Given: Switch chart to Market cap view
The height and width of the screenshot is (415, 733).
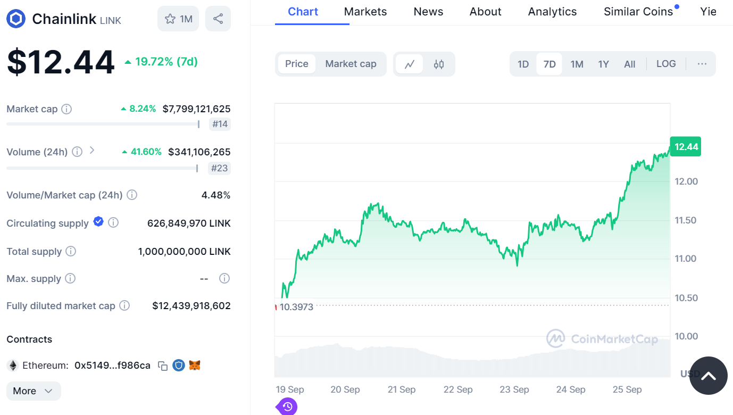Looking at the screenshot, I should [351, 63].
